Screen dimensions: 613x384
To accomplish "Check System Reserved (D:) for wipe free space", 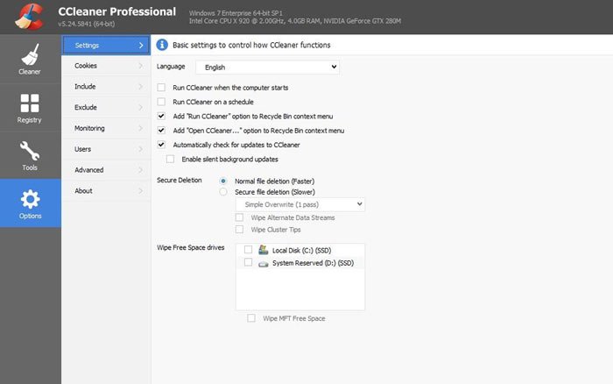I will tap(248, 262).
